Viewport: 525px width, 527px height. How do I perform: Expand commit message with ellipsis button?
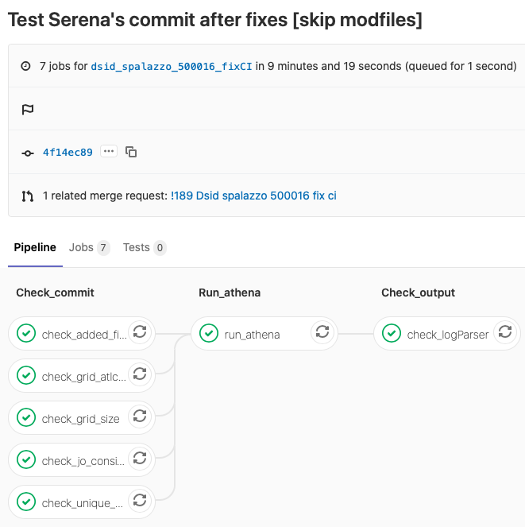pyautogui.click(x=109, y=151)
